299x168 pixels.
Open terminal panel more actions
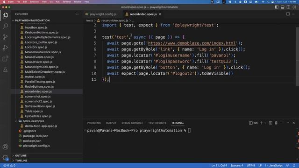[282, 123]
